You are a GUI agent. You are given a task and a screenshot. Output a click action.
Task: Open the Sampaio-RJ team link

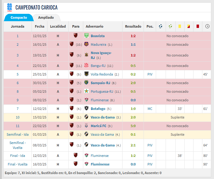[x=100, y=83]
